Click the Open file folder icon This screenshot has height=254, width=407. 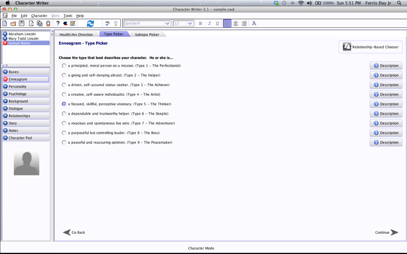click(13, 23)
